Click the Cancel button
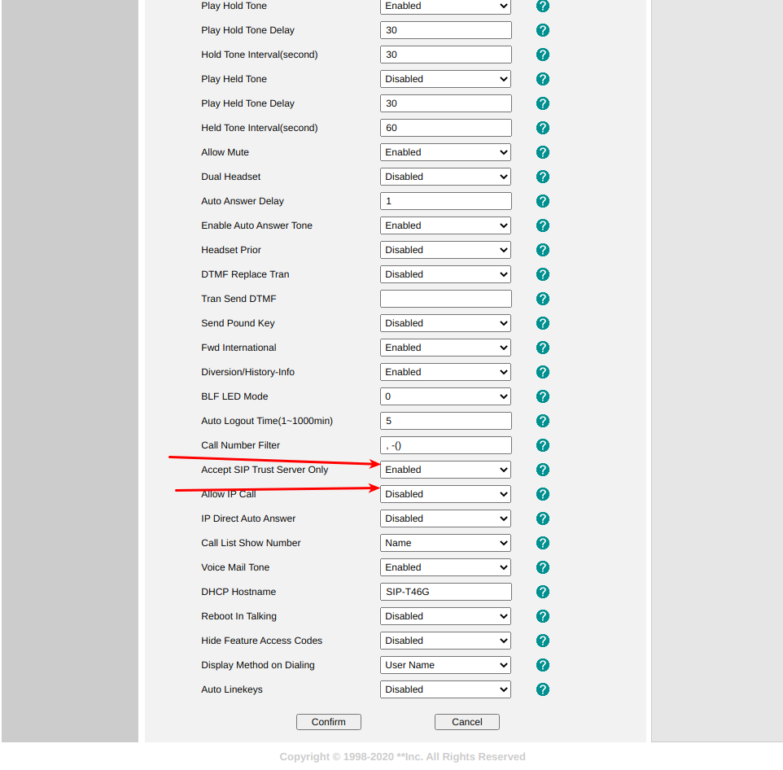The height and width of the screenshot is (770, 783). click(466, 722)
